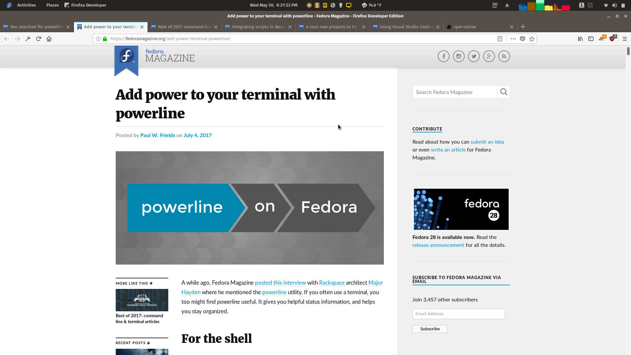Open the clock and calendar panel
This screenshot has width=631, height=355.
click(x=273, y=5)
